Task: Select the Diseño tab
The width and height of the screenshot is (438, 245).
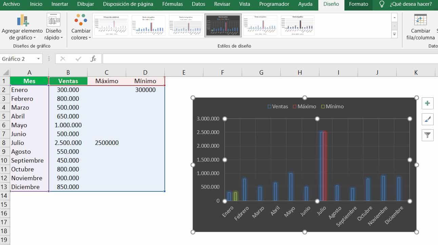Action: (x=331, y=4)
